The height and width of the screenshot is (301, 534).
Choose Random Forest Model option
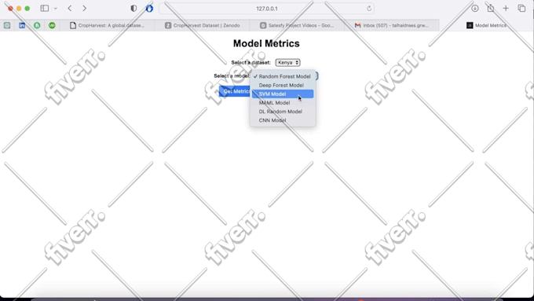click(x=283, y=76)
